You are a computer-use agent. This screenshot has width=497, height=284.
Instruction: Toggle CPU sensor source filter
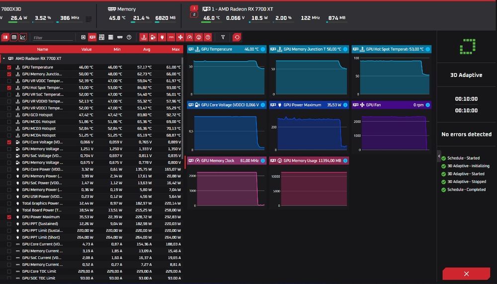coord(83,37)
